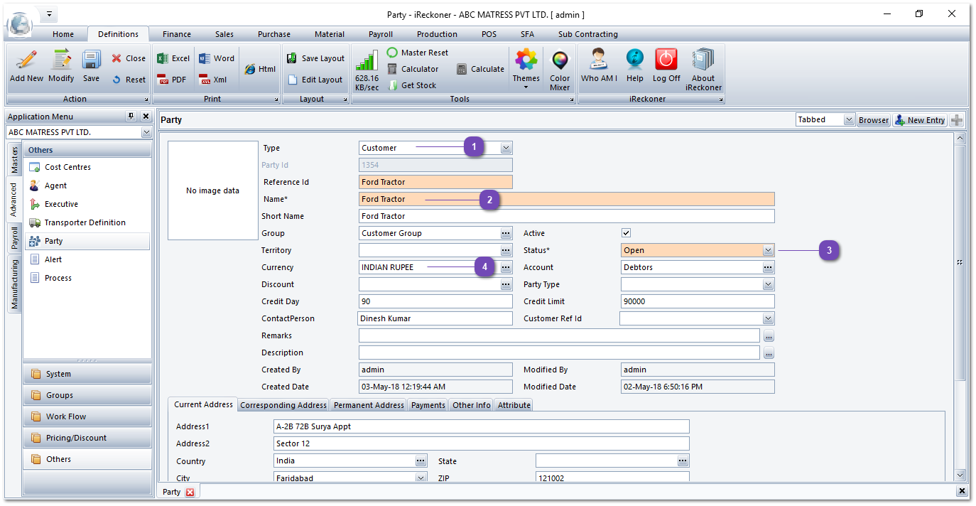The width and height of the screenshot is (976, 506).
Task: Open the Themes gallery
Action: click(x=526, y=64)
